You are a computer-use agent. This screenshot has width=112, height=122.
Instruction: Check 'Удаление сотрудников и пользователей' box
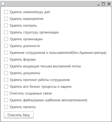click(6, 53)
